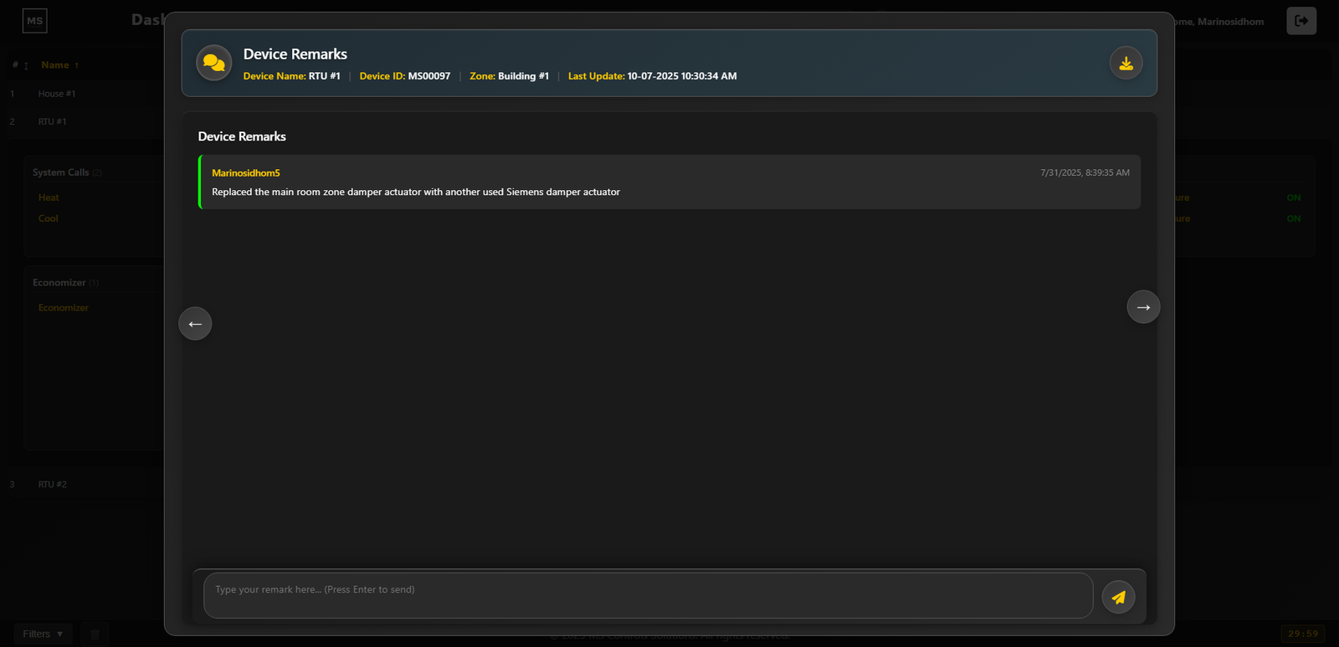Click the Device ID MS00097 label
The image size is (1339, 647).
point(405,76)
